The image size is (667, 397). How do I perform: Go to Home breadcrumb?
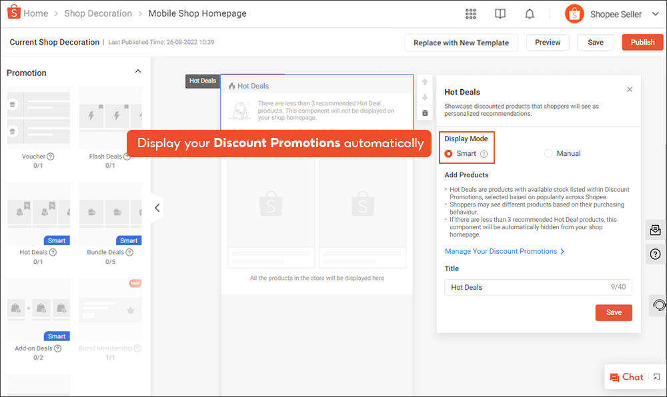(x=35, y=13)
